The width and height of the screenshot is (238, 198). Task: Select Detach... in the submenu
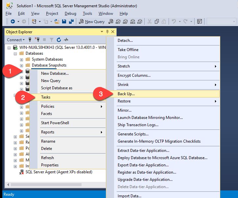pyautogui.click(x=163, y=41)
